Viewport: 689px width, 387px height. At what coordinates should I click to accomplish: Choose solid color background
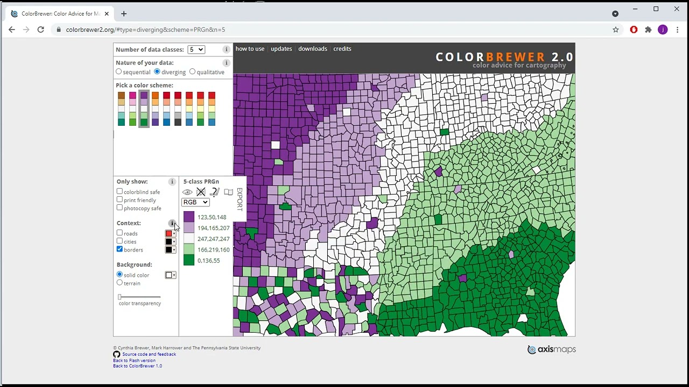(x=119, y=274)
